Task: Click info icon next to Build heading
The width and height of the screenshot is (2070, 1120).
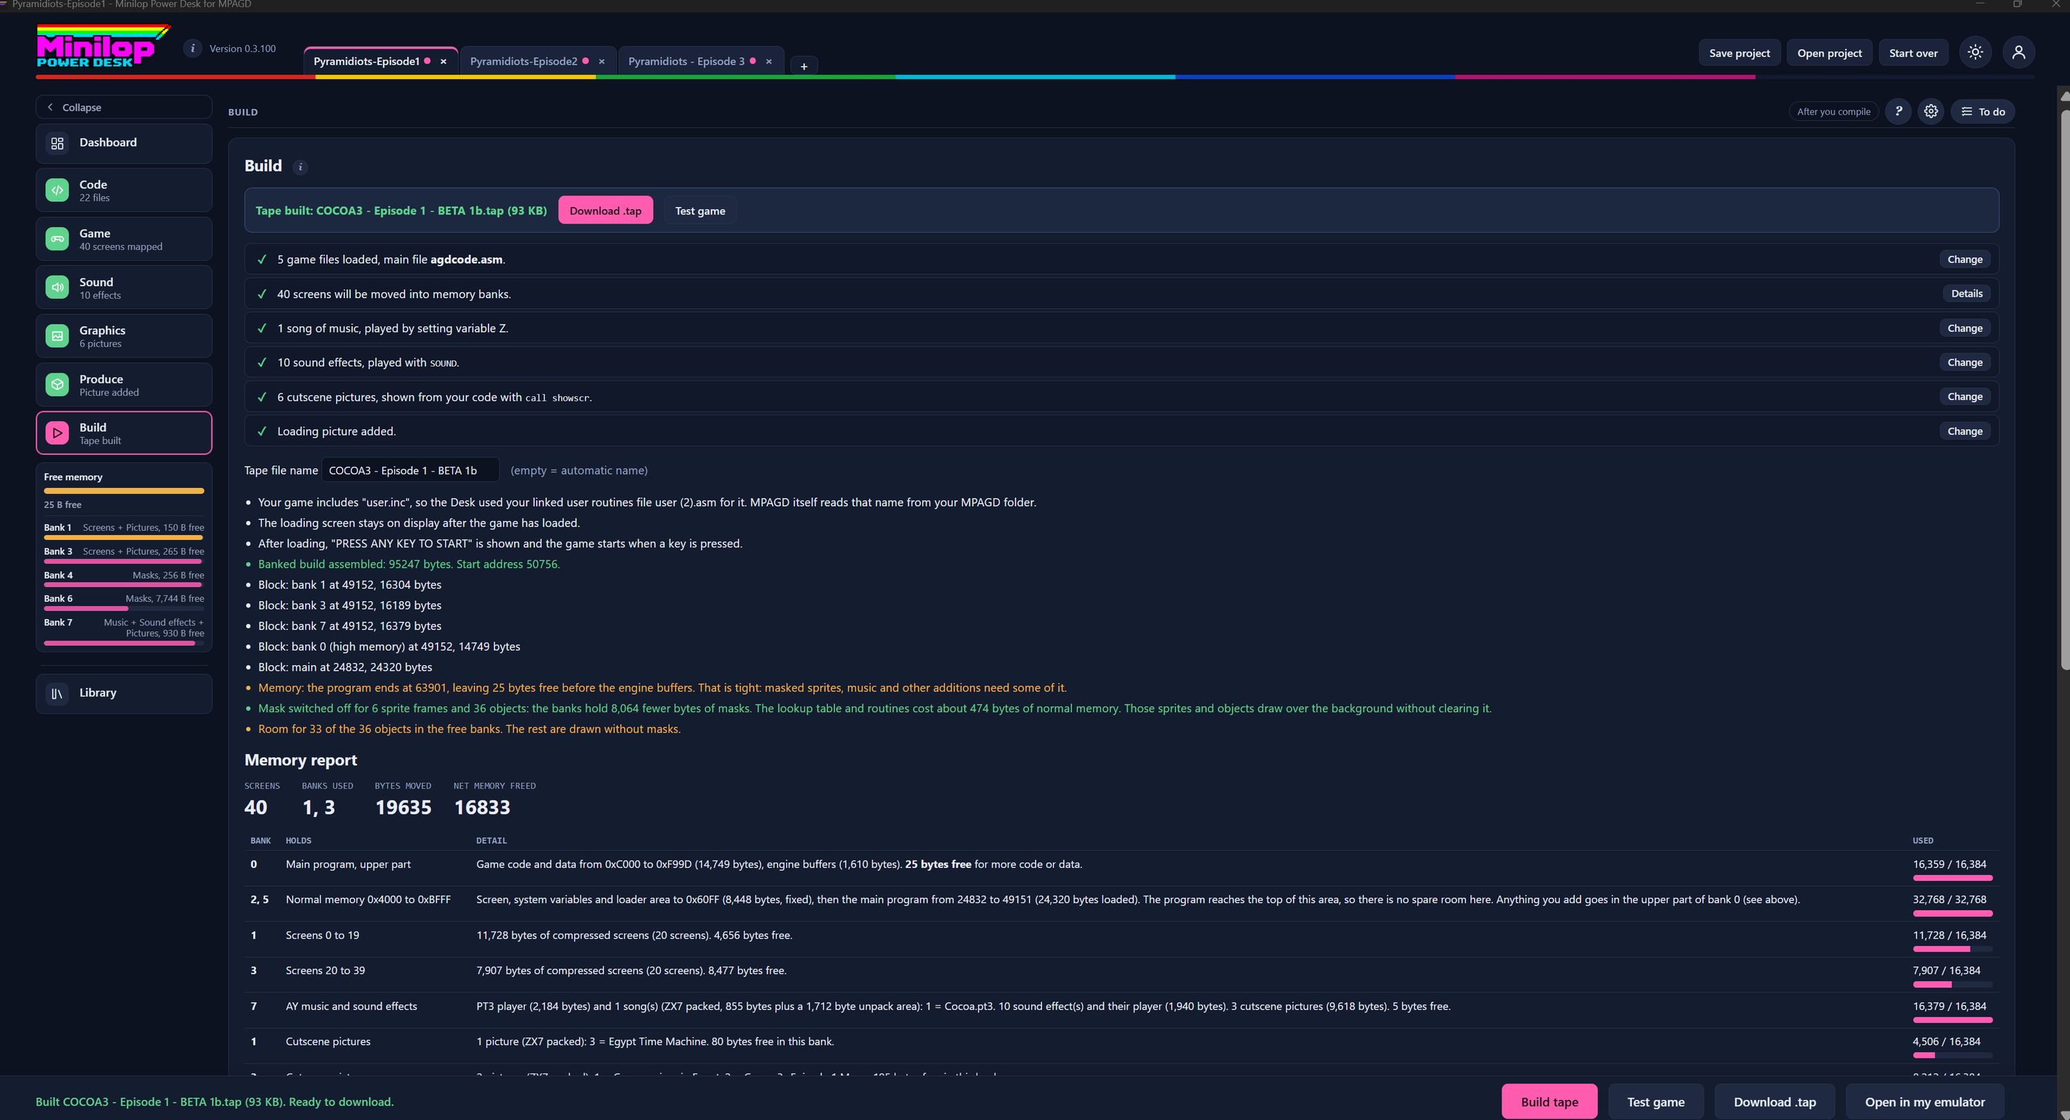Action: (x=301, y=167)
